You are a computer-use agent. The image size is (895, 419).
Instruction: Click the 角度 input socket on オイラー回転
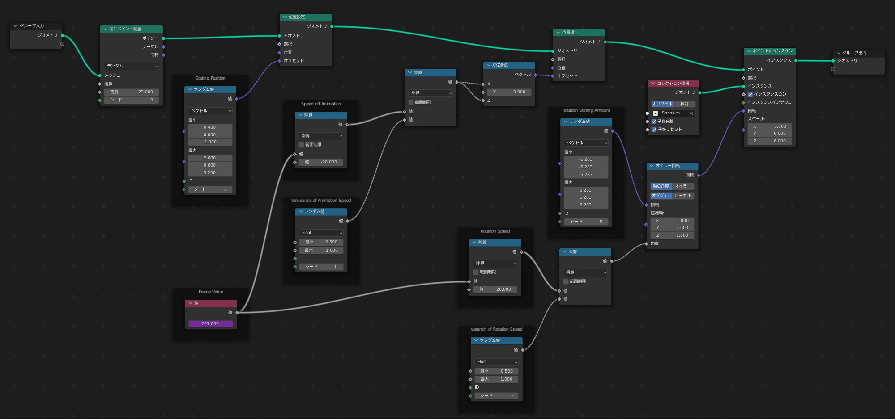646,244
